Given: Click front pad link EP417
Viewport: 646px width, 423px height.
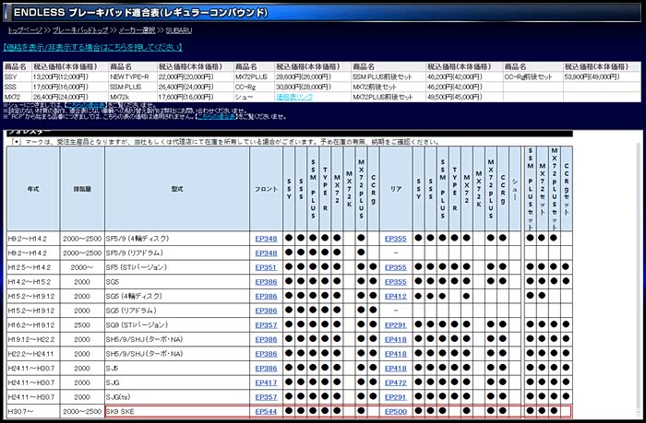Looking at the screenshot, I should pos(266,382).
